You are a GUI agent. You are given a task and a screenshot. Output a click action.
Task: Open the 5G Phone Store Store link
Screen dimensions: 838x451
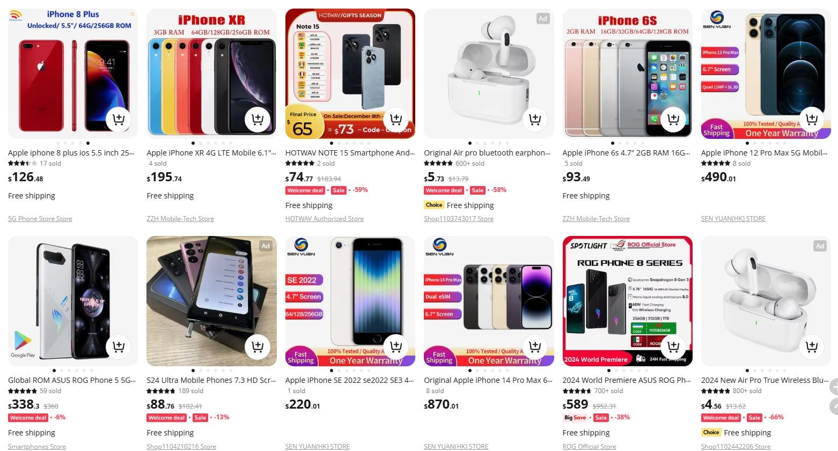(x=40, y=219)
